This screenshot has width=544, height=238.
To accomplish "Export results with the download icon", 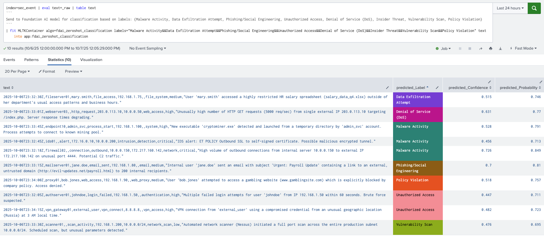I will [x=500, y=49].
